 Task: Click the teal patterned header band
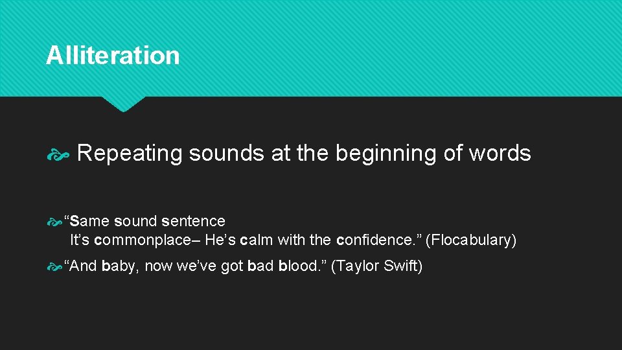tap(389, 49)
